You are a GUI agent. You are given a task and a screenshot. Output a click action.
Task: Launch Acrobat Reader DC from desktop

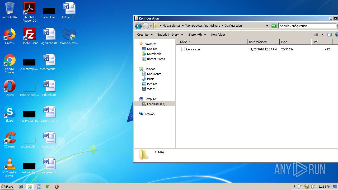pyautogui.click(x=29, y=12)
